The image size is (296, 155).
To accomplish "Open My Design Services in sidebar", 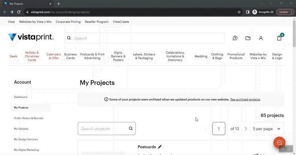I will pos(26,139).
